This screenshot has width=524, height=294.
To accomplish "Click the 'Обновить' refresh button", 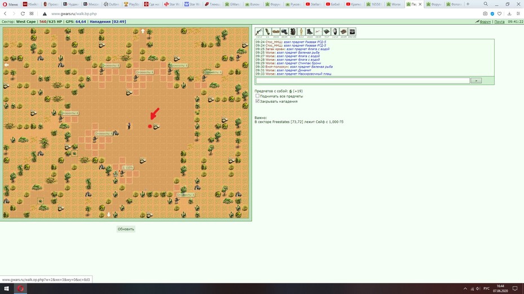I will pos(126,229).
